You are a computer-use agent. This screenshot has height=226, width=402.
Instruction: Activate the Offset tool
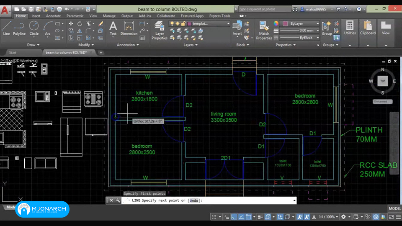[100, 38]
